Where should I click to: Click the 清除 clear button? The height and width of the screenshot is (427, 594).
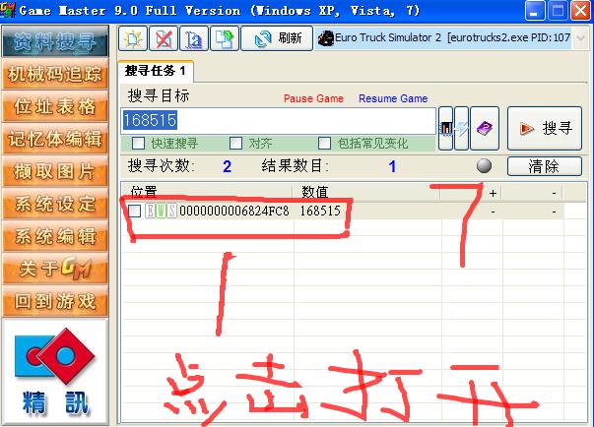coord(544,166)
